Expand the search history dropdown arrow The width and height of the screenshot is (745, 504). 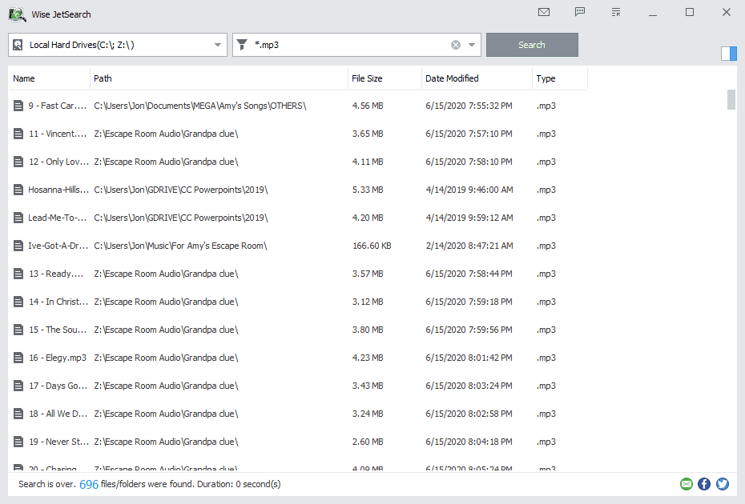tap(472, 45)
